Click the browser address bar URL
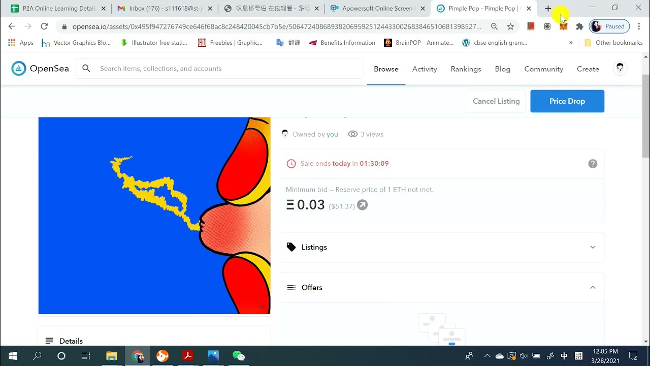 click(277, 26)
